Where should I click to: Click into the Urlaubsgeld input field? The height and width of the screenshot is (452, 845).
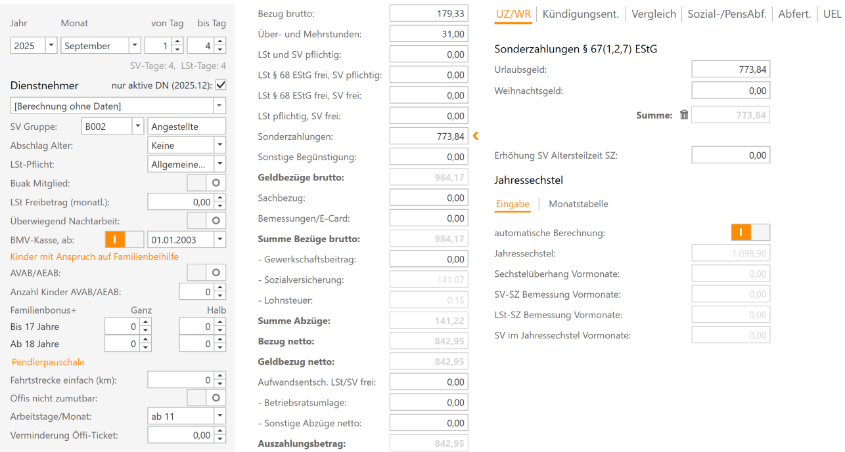pos(729,68)
